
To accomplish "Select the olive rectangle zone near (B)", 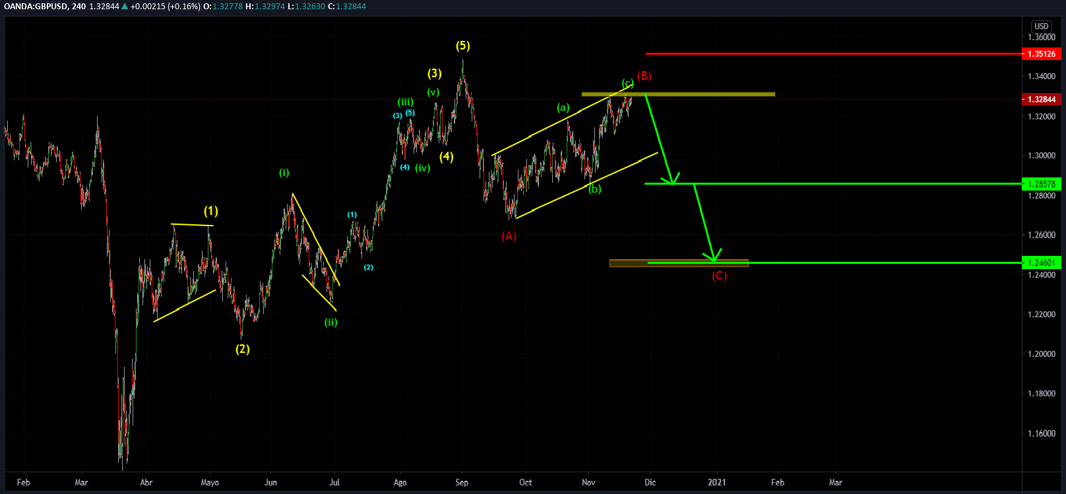I will 678,94.
